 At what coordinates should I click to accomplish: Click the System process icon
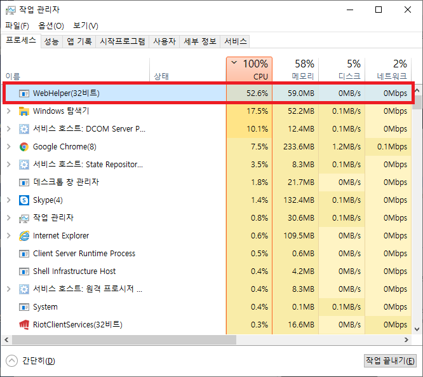click(x=24, y=307)
